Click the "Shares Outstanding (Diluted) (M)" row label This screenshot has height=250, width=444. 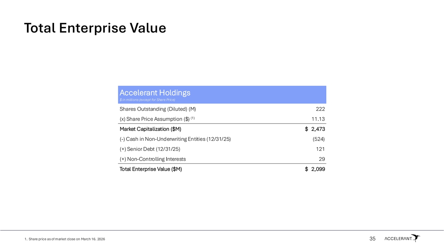tap(158, 109)
